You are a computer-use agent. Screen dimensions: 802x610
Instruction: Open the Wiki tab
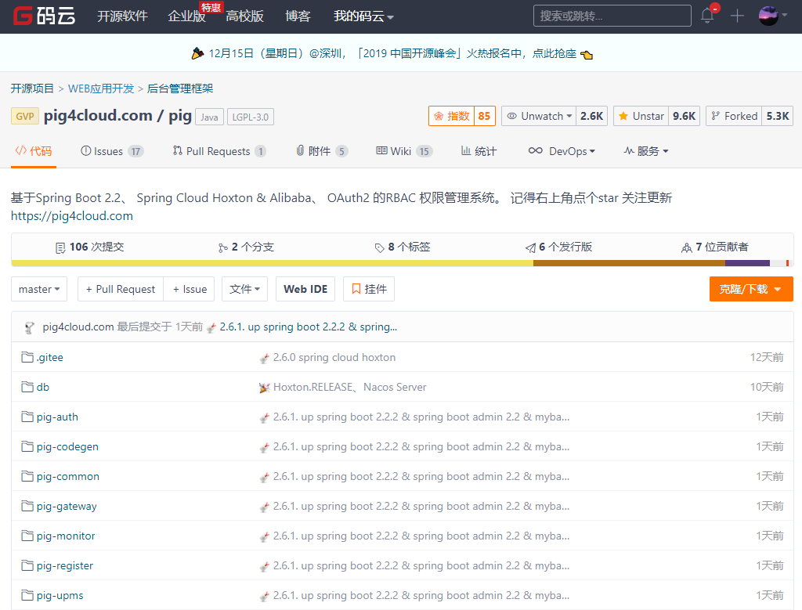(x=404, y=151)
